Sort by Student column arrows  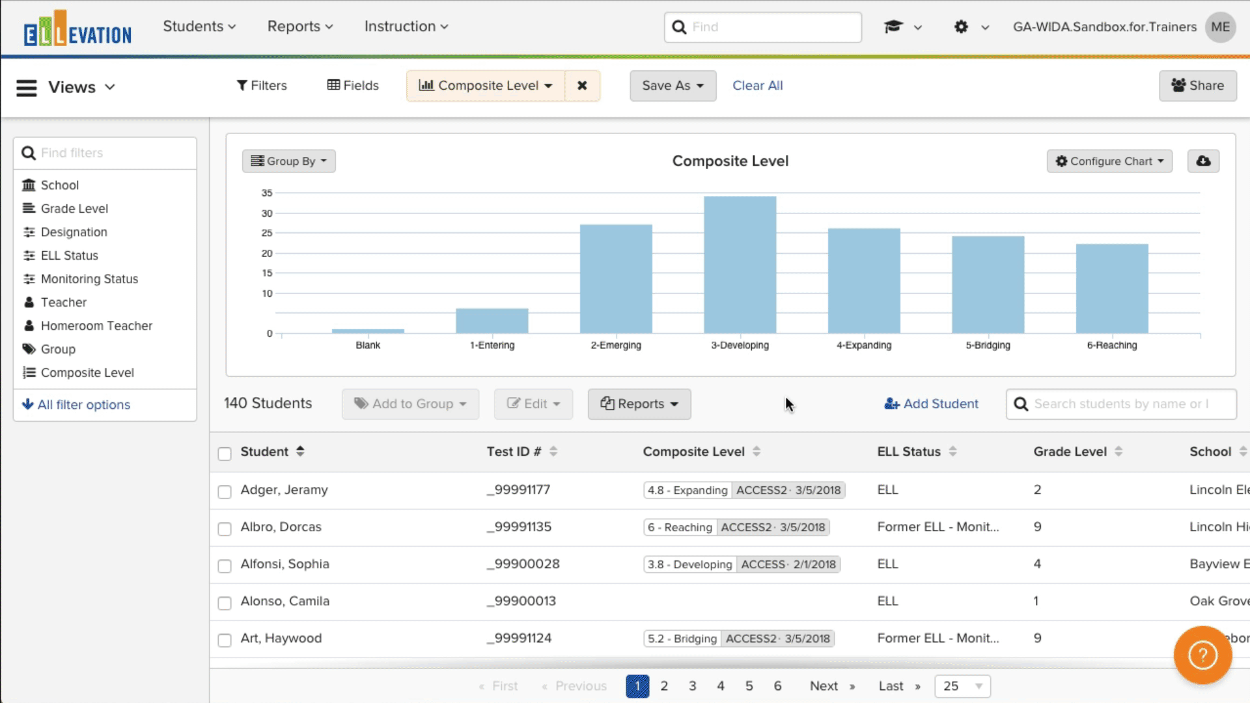coord(300,451)
